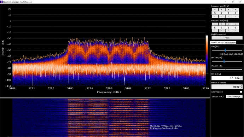Click the FFT Bin spinner up arrow

point(241,77)
